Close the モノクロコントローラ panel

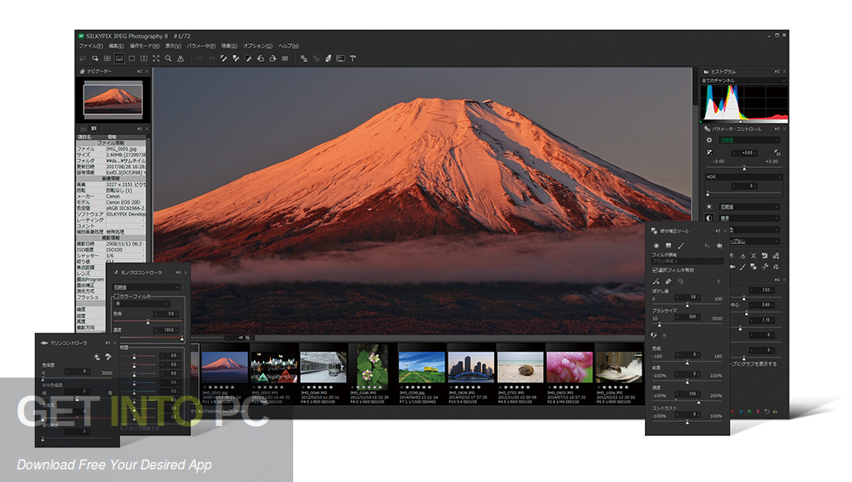pos(185,272)
